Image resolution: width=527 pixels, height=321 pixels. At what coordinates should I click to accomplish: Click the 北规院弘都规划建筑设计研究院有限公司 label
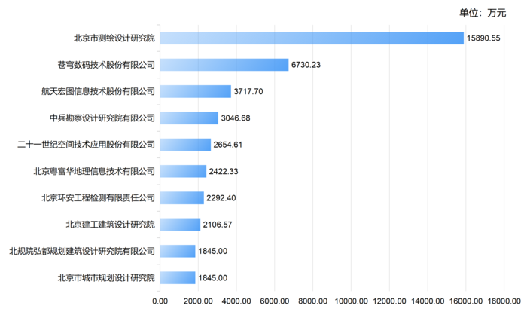click(82, 251)
